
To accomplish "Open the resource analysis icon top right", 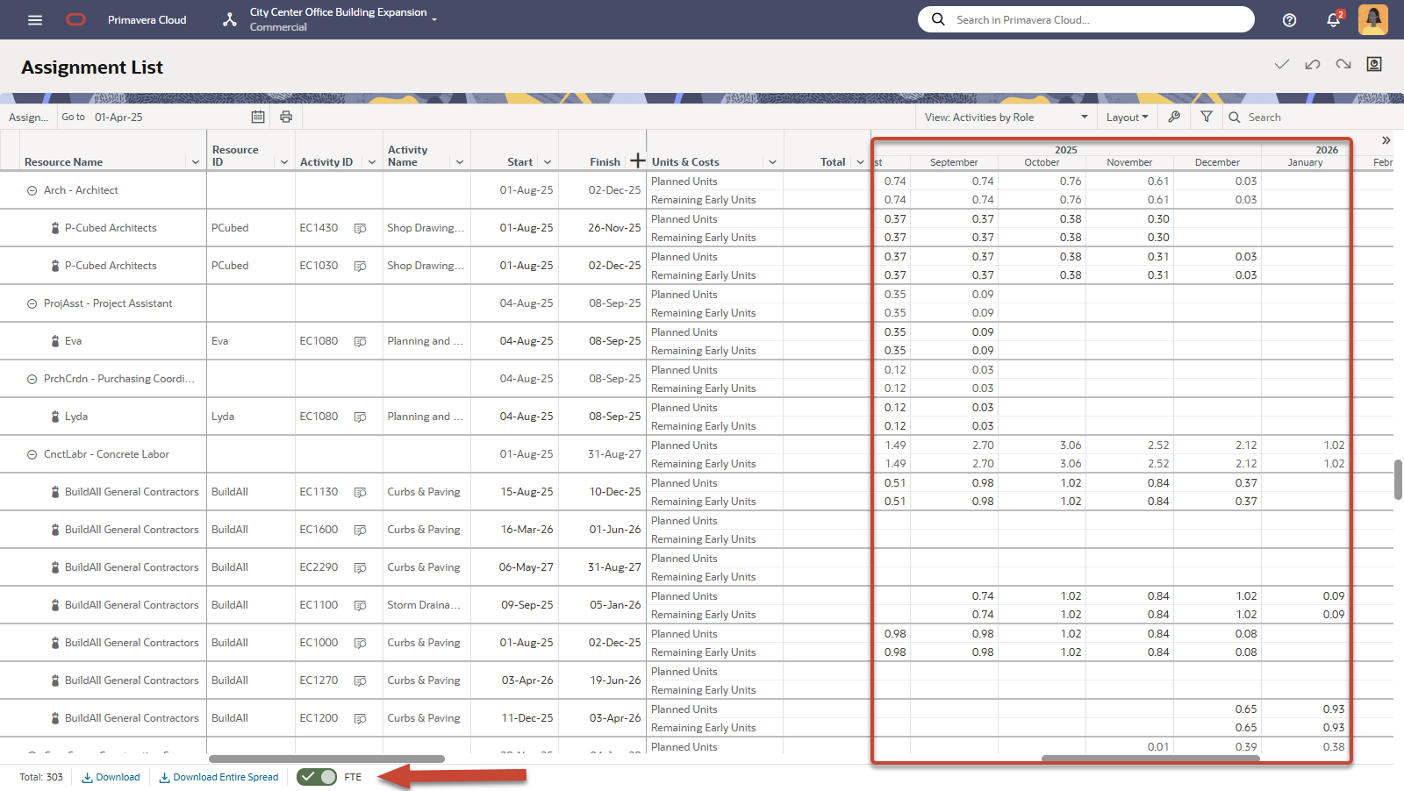I will click(1372, 64).
